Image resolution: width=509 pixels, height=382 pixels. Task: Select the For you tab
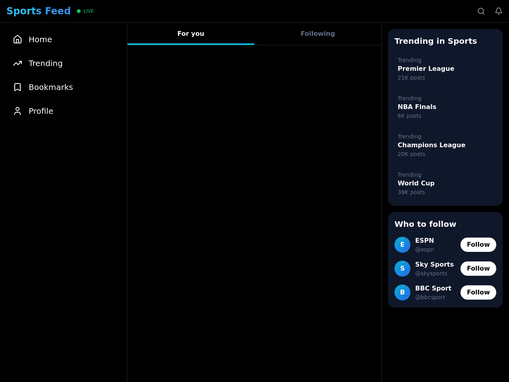pos(191,34)
